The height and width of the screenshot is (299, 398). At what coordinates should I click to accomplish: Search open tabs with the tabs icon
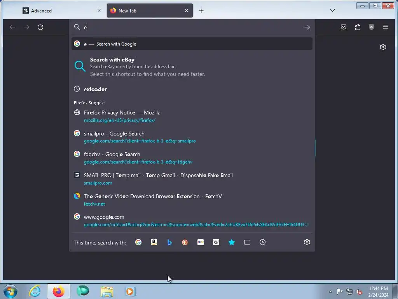click(x=247, y=242)
